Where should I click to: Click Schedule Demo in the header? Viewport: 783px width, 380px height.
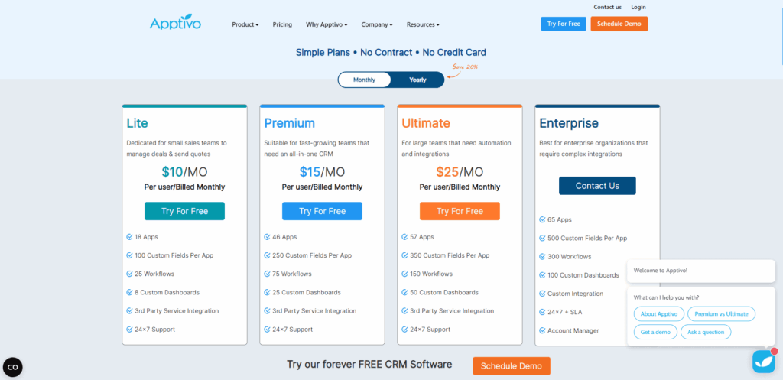click(619, 24)
